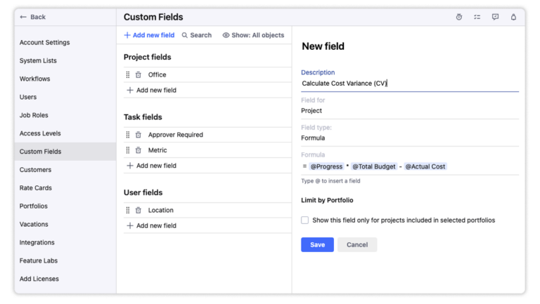Open the Show: All objects filter
540x304 pixels.
pos(253,35)
